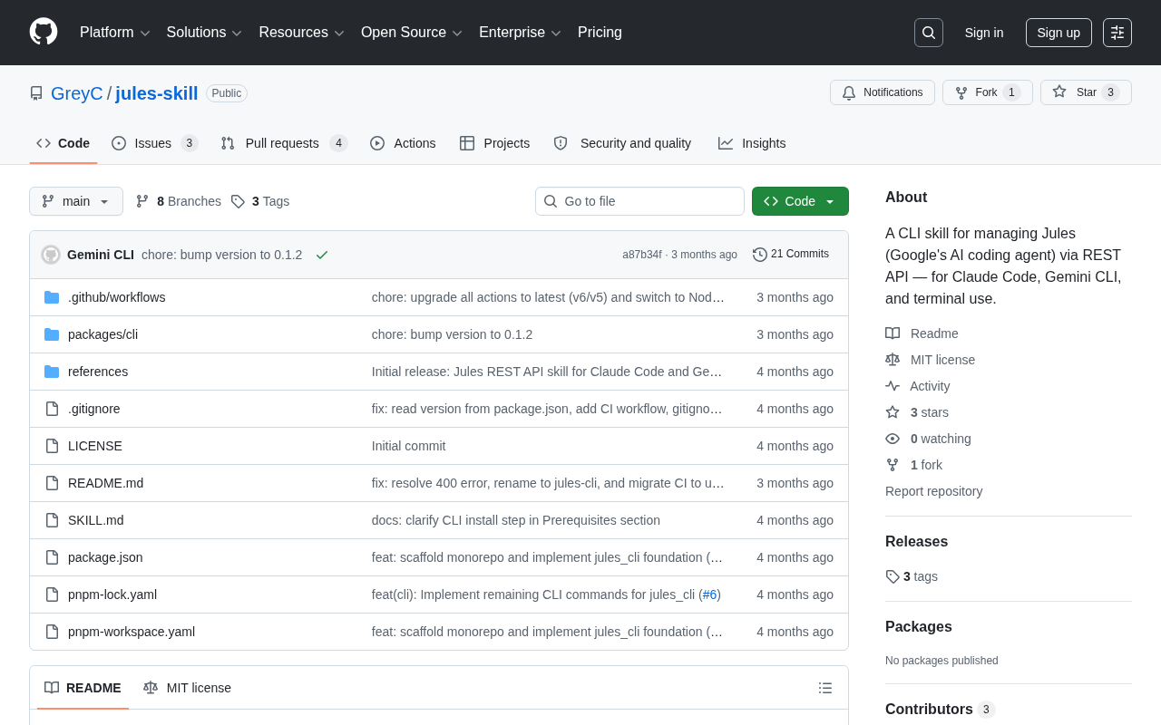Open the Packages heading link
The width and height of the screenshot is (1161, 725).
pos(919,627)
